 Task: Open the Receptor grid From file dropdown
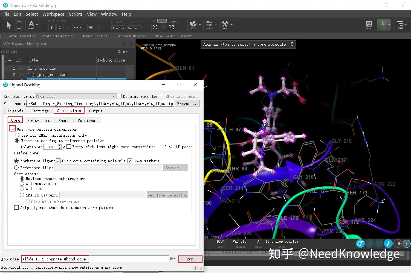[114, 96]
